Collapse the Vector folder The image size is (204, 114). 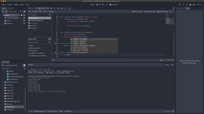tap(6, 71)
